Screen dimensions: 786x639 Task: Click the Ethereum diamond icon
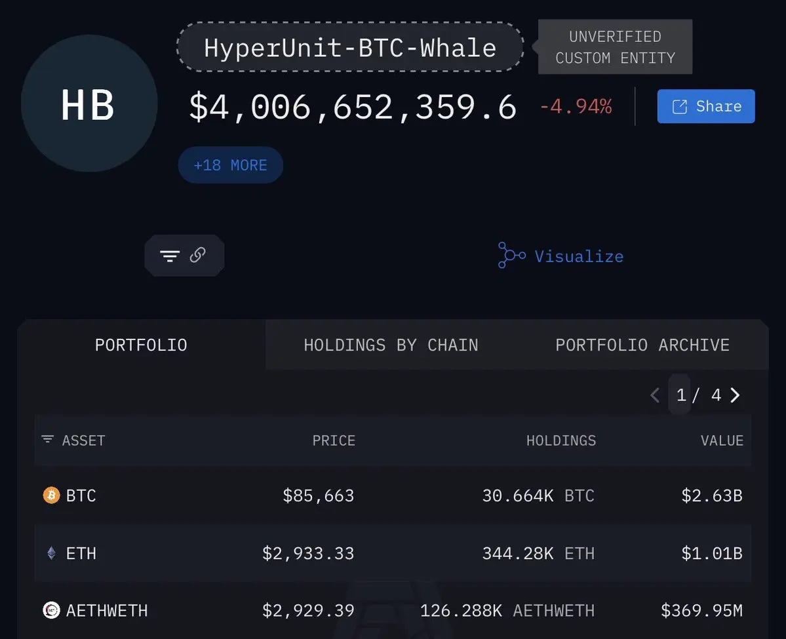[x=51, y=553]
